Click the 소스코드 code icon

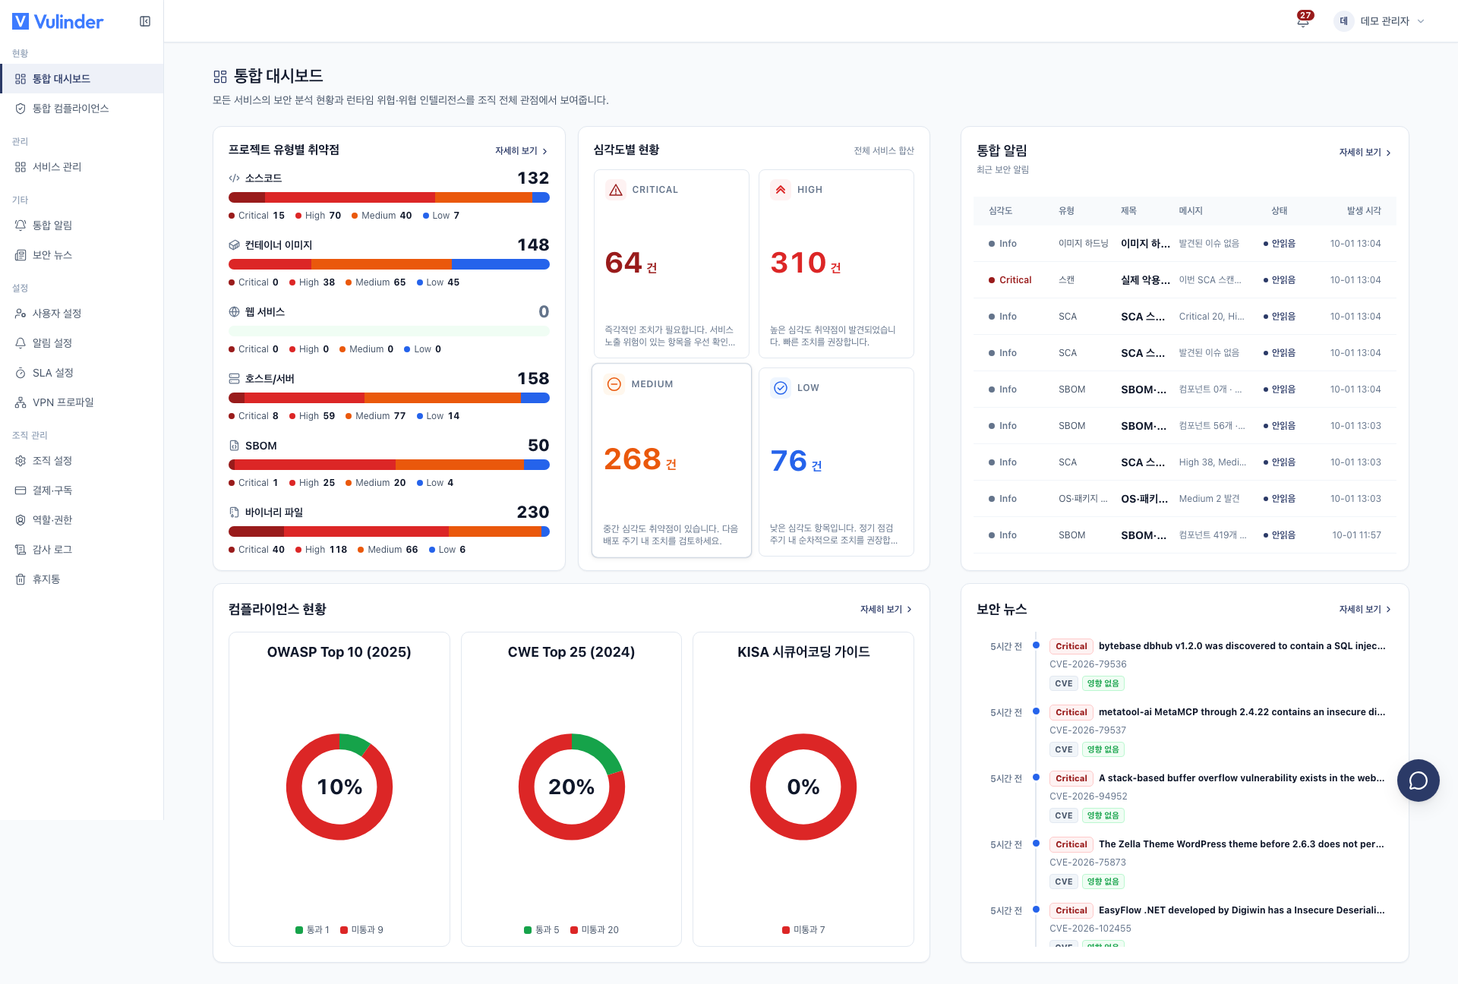pos(234,178)
